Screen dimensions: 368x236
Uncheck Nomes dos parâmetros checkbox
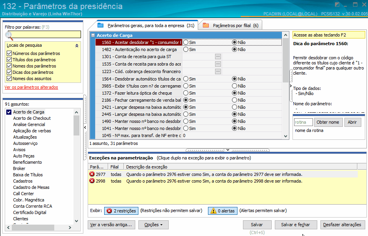[9, 66]
